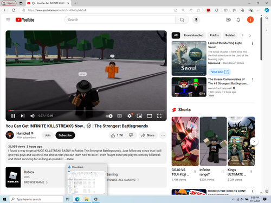Select the Roblox filter chip

pos(214,35)
